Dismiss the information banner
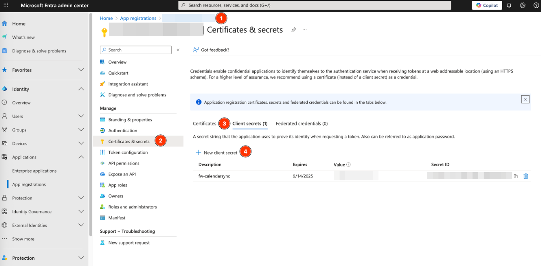The image size is (541, 267). click(x=525, y=99)
